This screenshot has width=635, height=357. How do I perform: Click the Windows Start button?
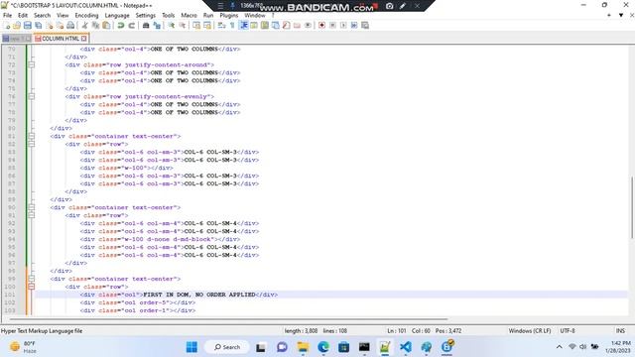point(191,347)
